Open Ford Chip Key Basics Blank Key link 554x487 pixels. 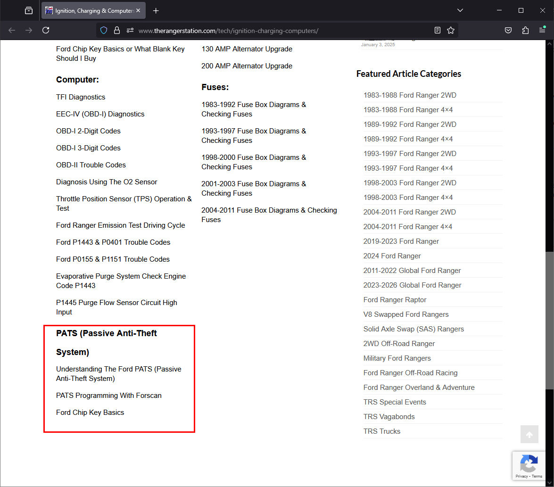tap(120, 54)
